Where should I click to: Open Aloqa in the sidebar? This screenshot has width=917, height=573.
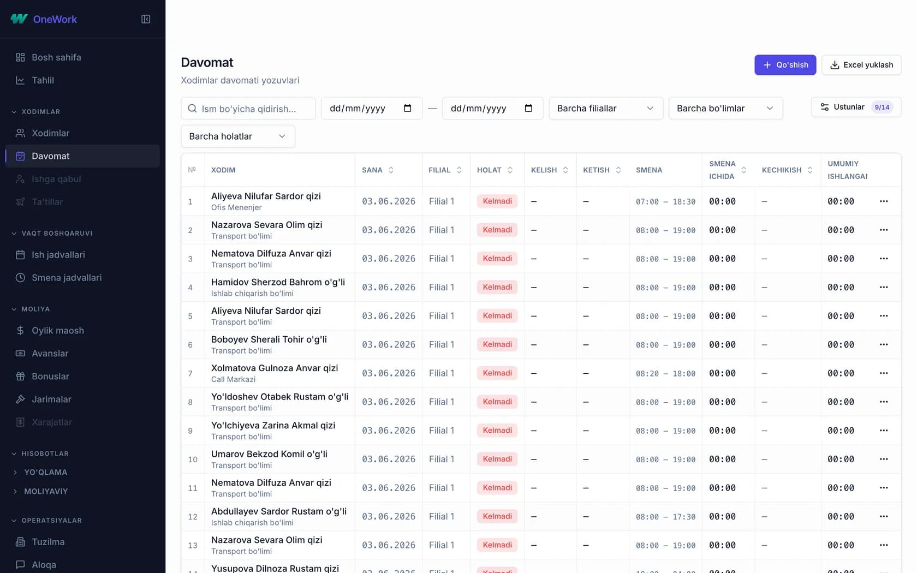point(82,565)
